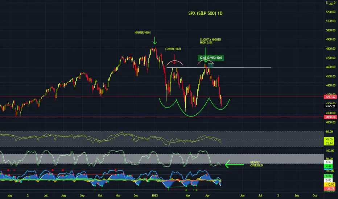Click the 4175.21 last price label

tap(331, 106)
